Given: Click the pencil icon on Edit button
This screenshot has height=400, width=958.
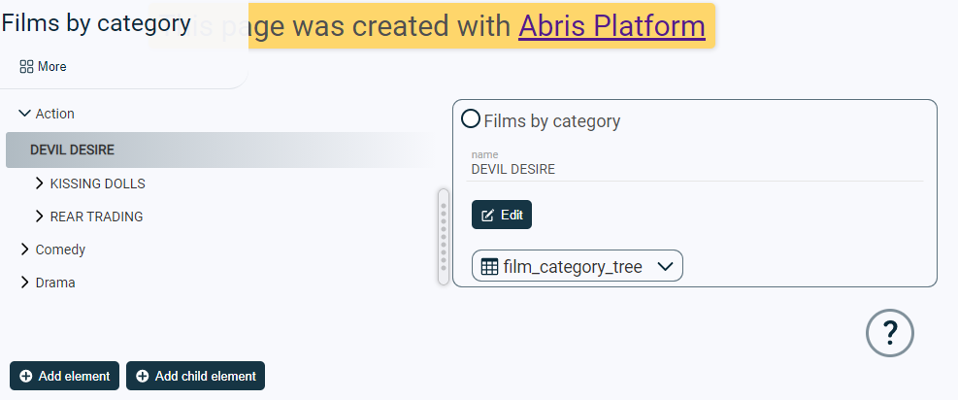Looking at the screenshot, I should point(488,215).
